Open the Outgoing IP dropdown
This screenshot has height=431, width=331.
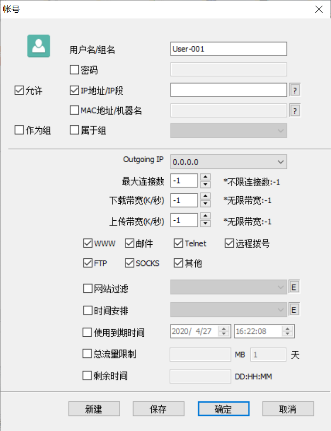click(229, 162)
